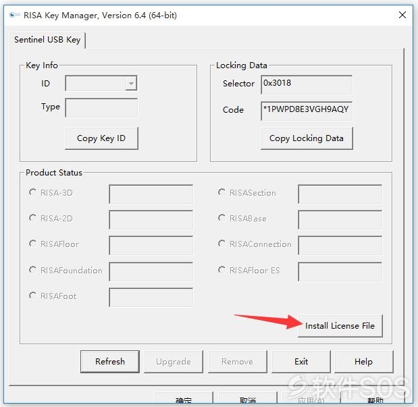Close the RISA Key Manager window
418x407 pixels.
(x=402, y=15)
